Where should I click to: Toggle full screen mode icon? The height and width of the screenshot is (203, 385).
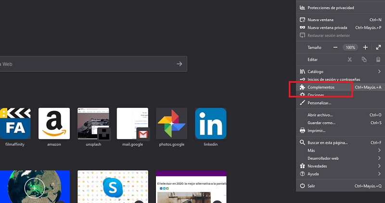tap(378, 47)
